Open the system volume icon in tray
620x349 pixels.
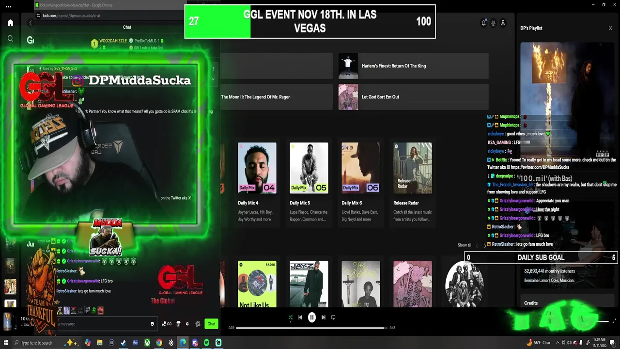pyautogui.click(x=569, y=343)
